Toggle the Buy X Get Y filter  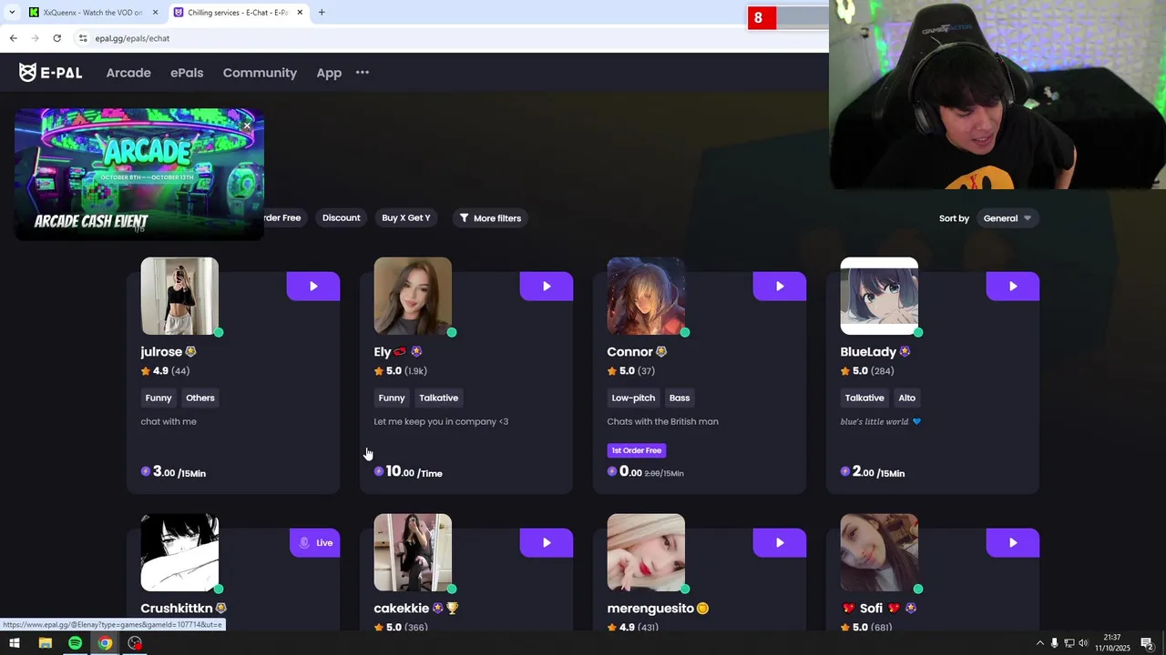click(405, 217)
